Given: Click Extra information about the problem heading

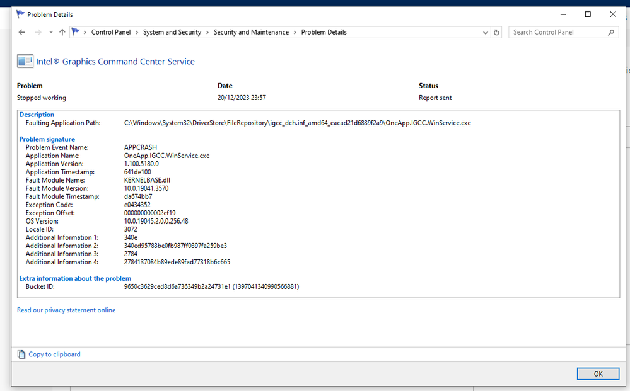Looking at the screenshot, I should pyautogui.click(x=75, y=278).
